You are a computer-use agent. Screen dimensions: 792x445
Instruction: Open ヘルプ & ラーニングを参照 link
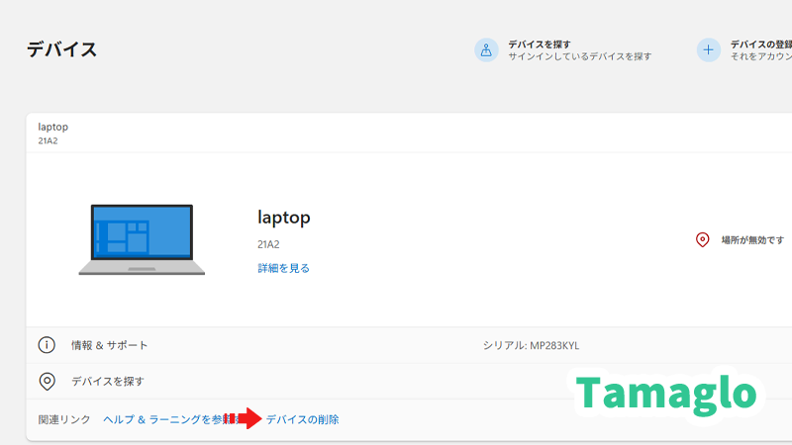(x=163, y=420)
